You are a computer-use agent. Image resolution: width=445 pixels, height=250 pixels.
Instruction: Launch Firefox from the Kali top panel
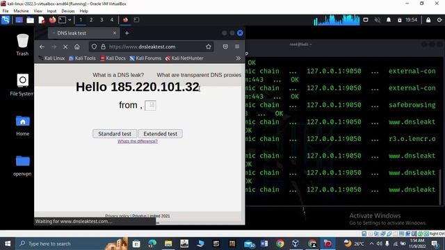[52, 20]
